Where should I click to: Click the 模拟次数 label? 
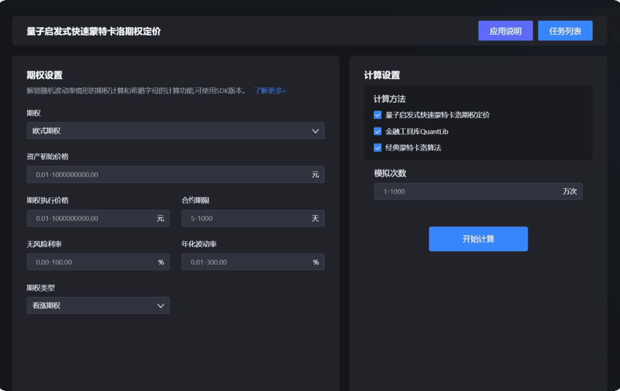click(x=390, y=173)
